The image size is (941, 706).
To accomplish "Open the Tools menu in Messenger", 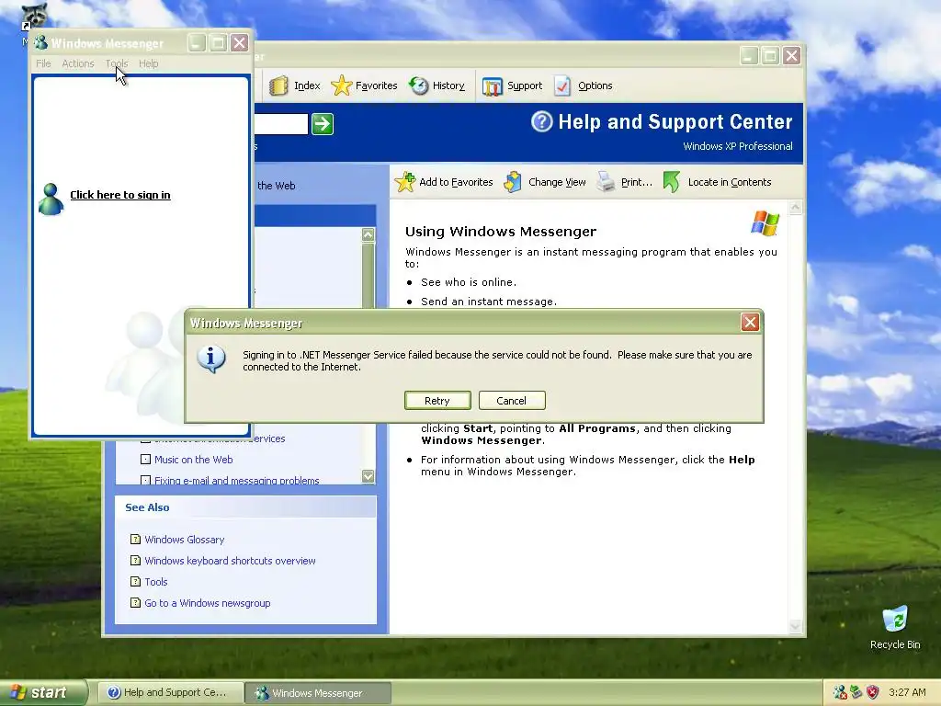I will (117, 63).
